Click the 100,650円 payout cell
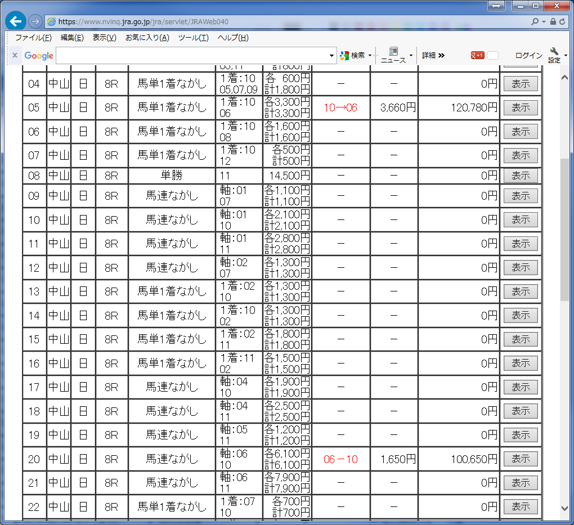Image resolution: width=574 pixels, height=525 pixels. (459, 459)
